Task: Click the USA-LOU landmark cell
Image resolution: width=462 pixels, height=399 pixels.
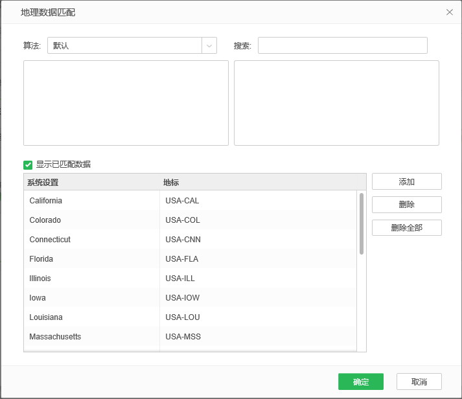Action: pos(258,317)
